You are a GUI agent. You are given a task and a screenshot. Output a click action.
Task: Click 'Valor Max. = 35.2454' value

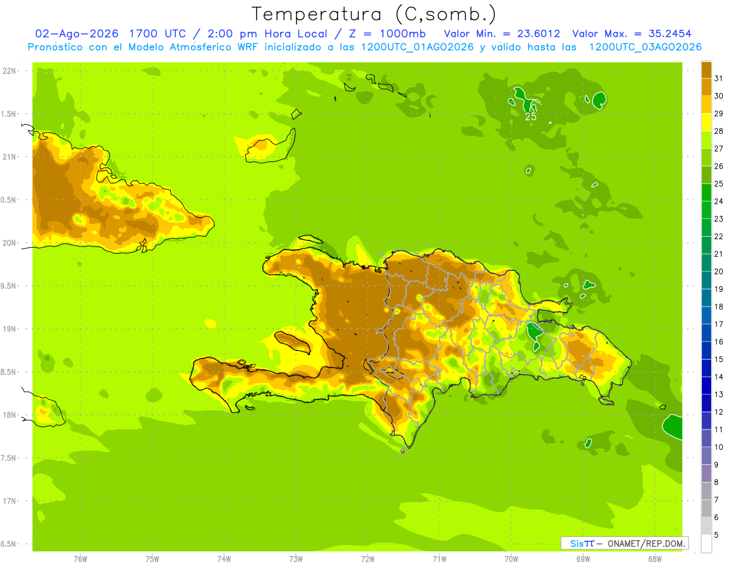click(632, 34)
